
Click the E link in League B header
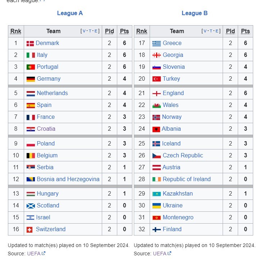(217, 31)
